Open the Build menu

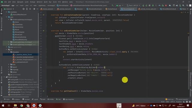tap(46, 2)
